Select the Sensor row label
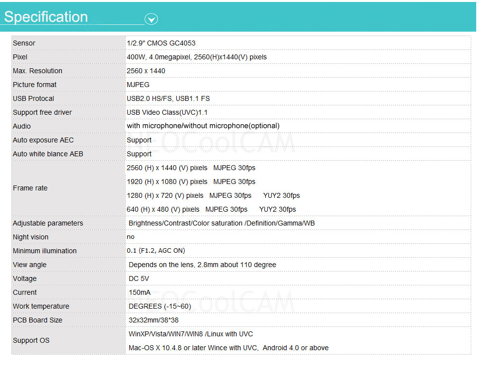 pos(24,43)
